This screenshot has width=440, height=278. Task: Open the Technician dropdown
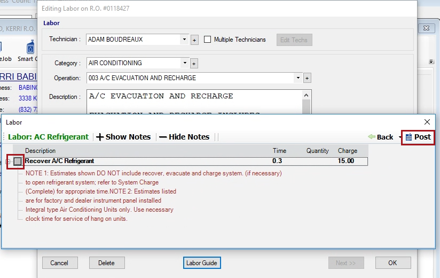[x=184, y=40]
